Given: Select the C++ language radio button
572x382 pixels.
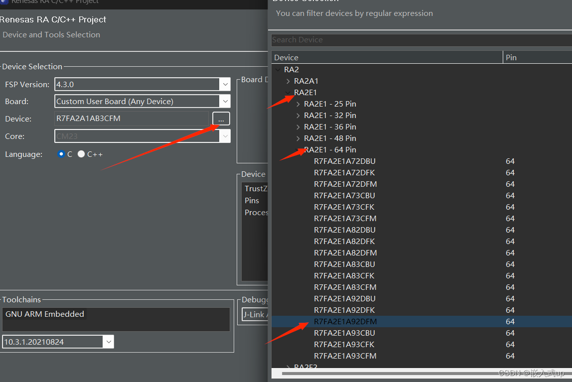Looking at the screenshot, I should click(81, 154).
